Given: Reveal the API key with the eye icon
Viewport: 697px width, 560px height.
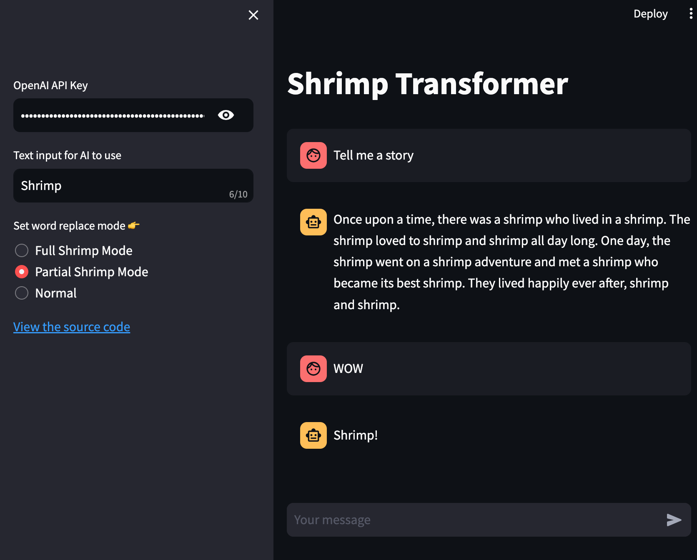Looking at the screenshot, I should pos(226,115).
